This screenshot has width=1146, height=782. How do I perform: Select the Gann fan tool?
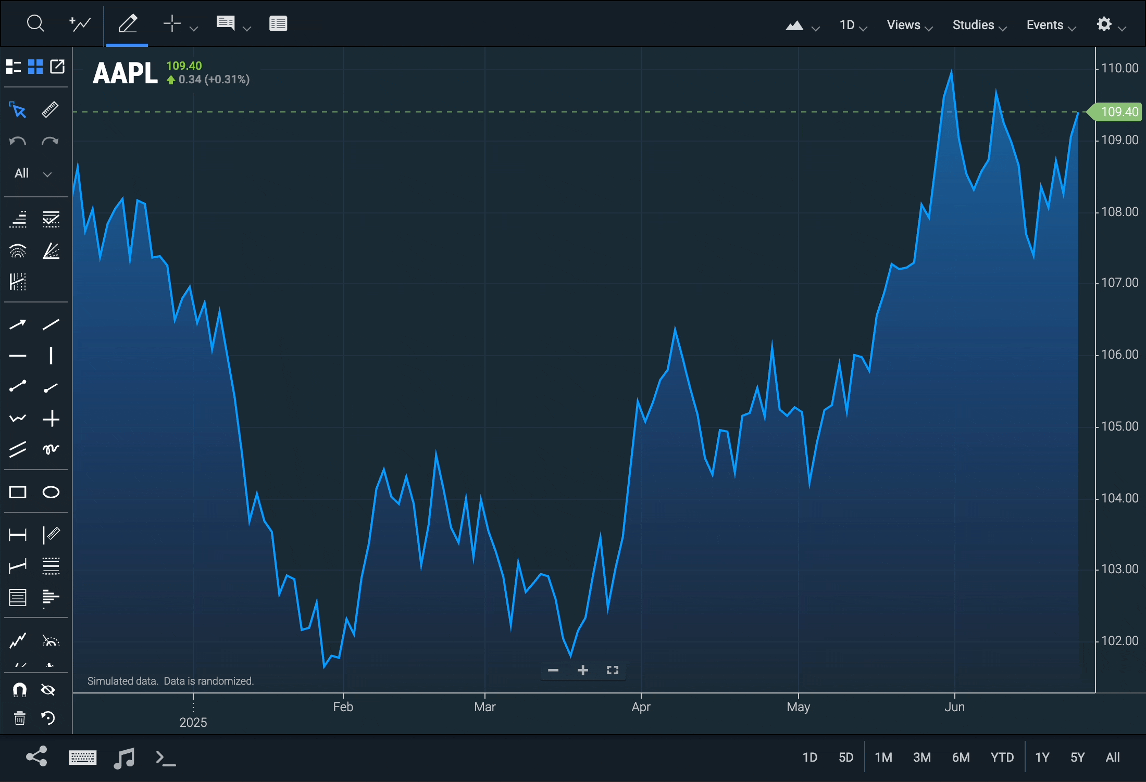pos(51,251)
